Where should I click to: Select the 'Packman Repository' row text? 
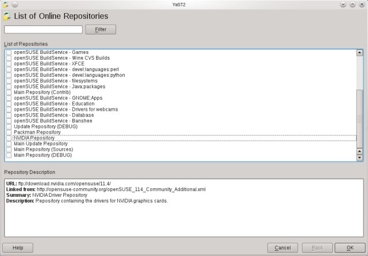(x=37, y=133)
